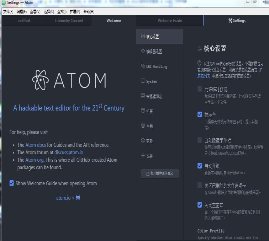The height and width of the screenshot is (241, 269).
Task: Click the 'For help, please visit' text
Action: tap(29, 132)
